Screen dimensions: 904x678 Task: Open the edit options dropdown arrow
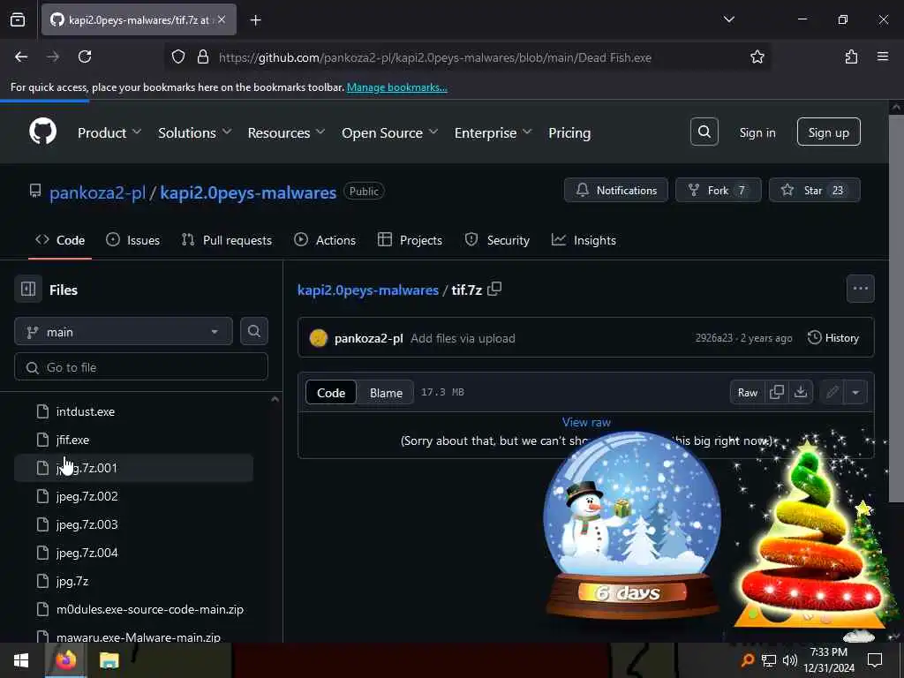[x=855, y=392]
